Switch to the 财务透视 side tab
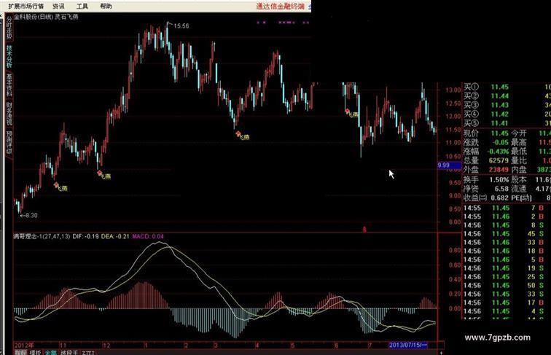Viewport: 551px width, 355px height. pos(9,114)
